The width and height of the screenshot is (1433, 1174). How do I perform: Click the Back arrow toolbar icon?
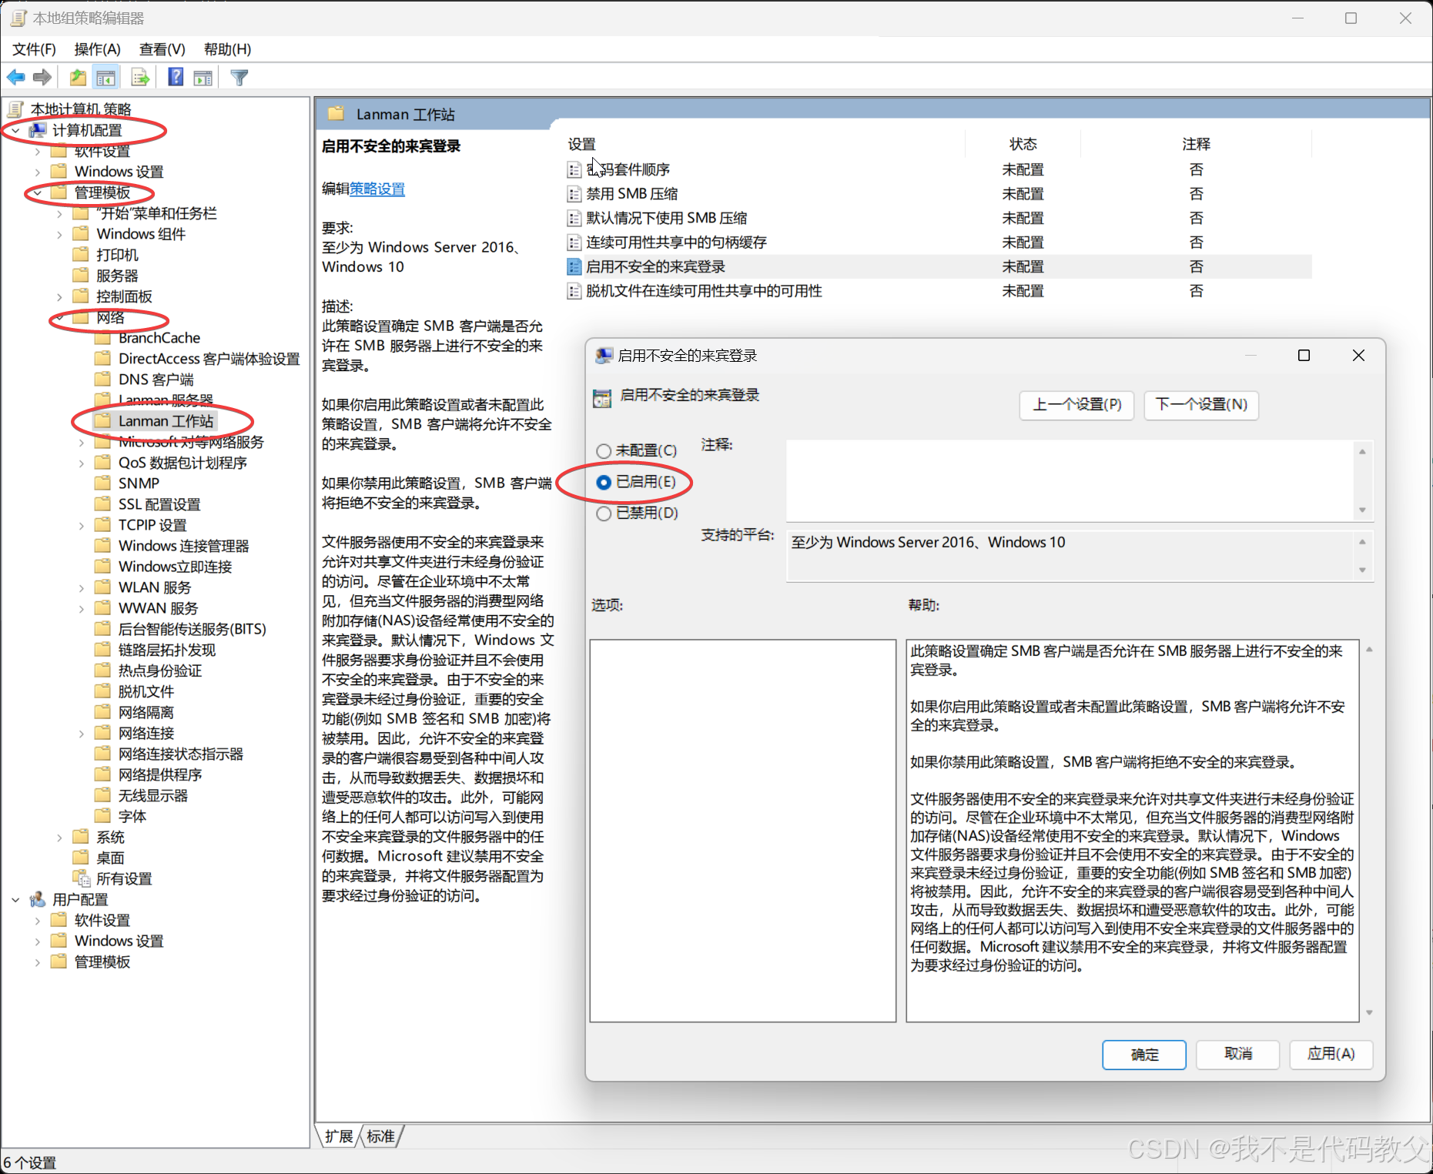[16, 77]
